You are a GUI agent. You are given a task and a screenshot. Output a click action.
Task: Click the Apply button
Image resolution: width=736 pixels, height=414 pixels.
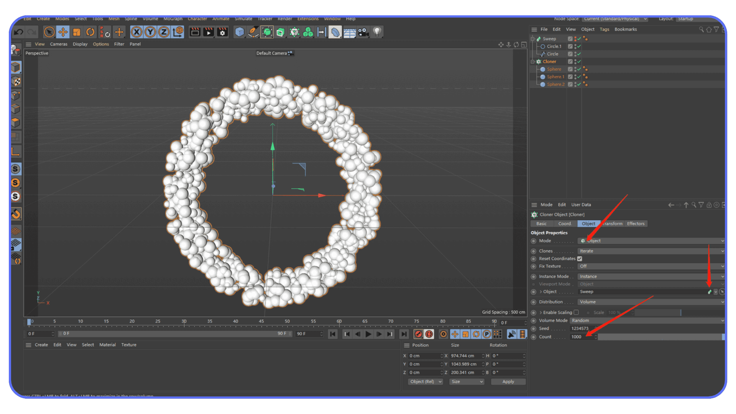click(x=508, y=381)
